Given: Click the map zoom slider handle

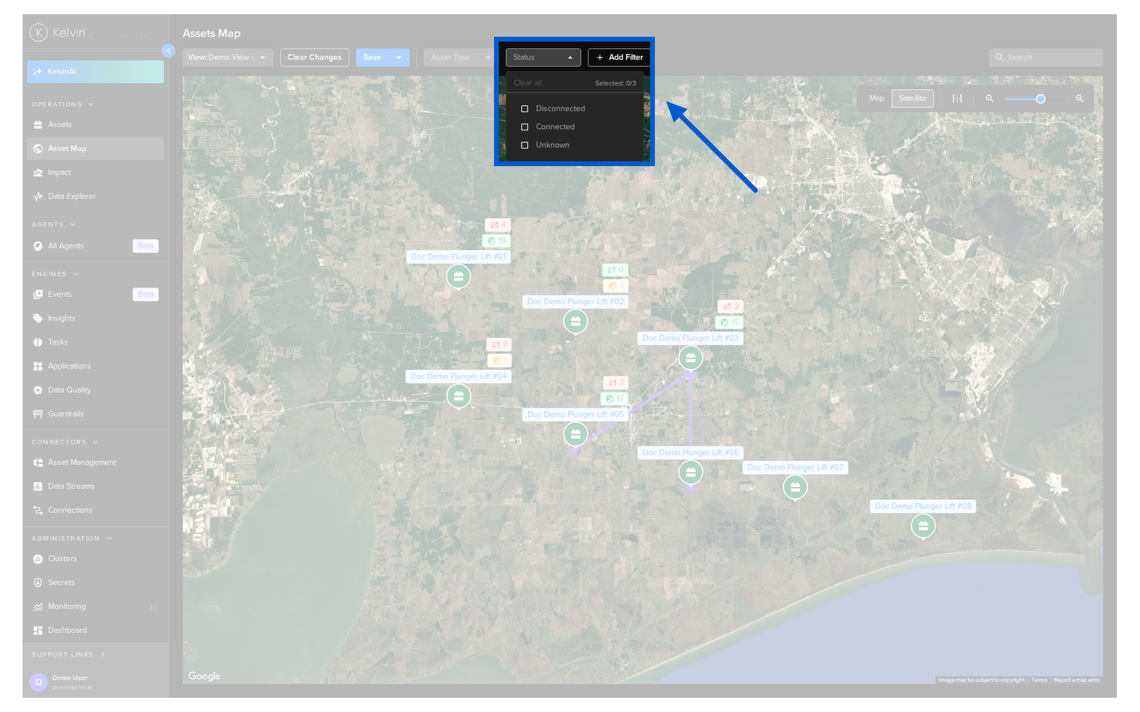Looking at the screenshot, I should coord(1040,99).
